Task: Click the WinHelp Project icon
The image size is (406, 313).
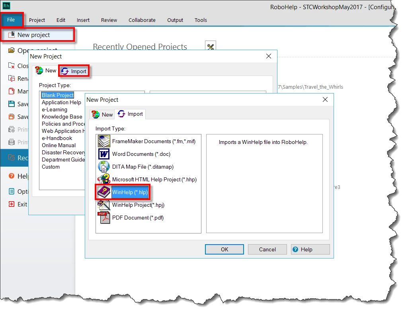Action: [104, 205]
